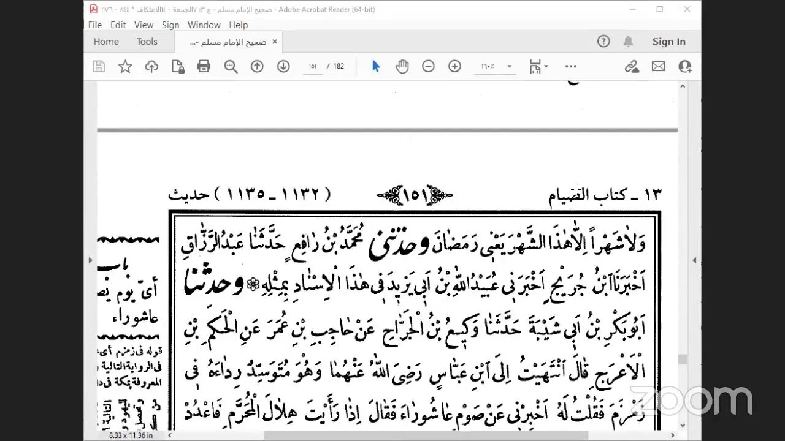785x441 pixels.
Task: Open the View menu
Action: click(x=144, y=25)
